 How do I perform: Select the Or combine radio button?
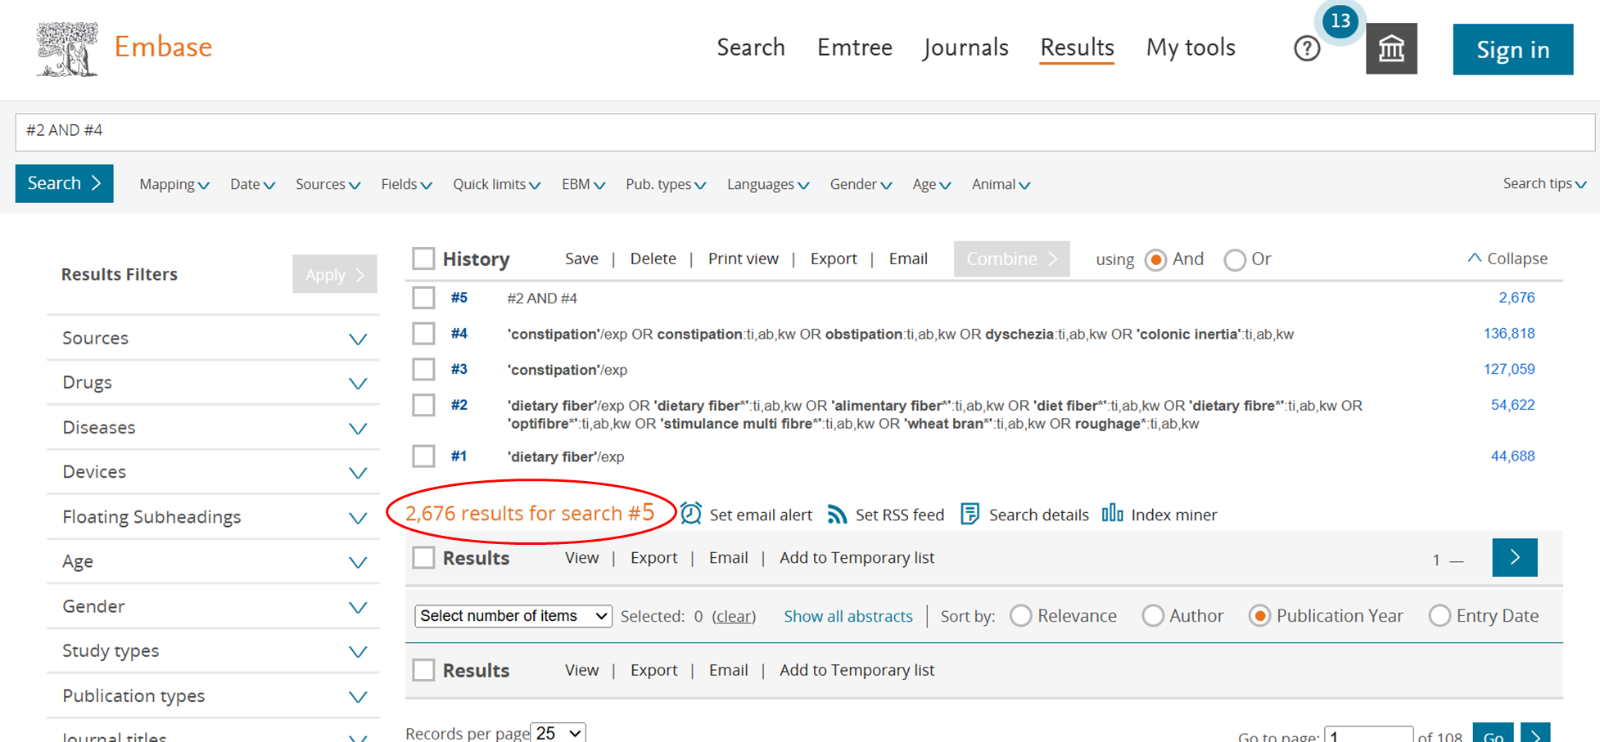pyautogui.click(x=1235, y=260)
